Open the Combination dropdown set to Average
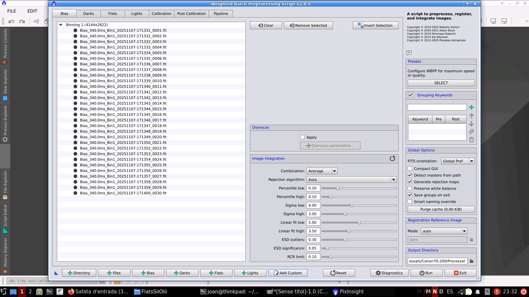The height and width of the screenshot is (297, 529). point(322,171)
